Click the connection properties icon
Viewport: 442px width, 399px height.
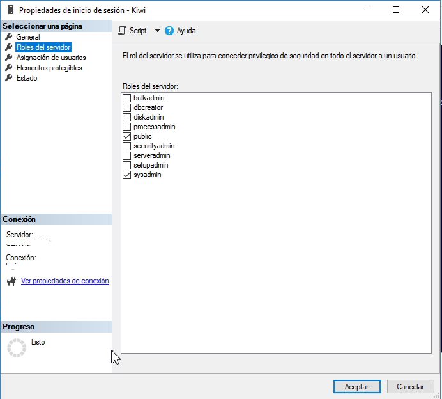click(x=11, y=281)
